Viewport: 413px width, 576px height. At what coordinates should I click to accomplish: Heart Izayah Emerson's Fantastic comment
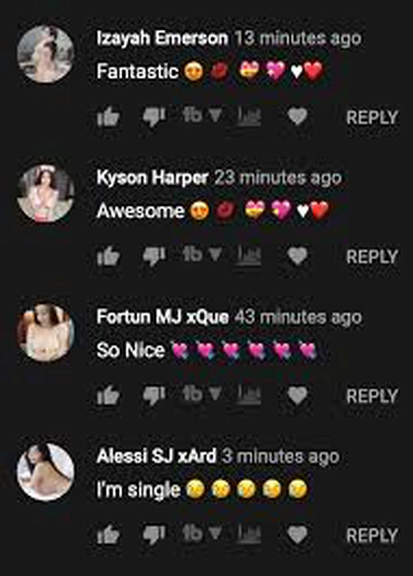tap(297, 117)
